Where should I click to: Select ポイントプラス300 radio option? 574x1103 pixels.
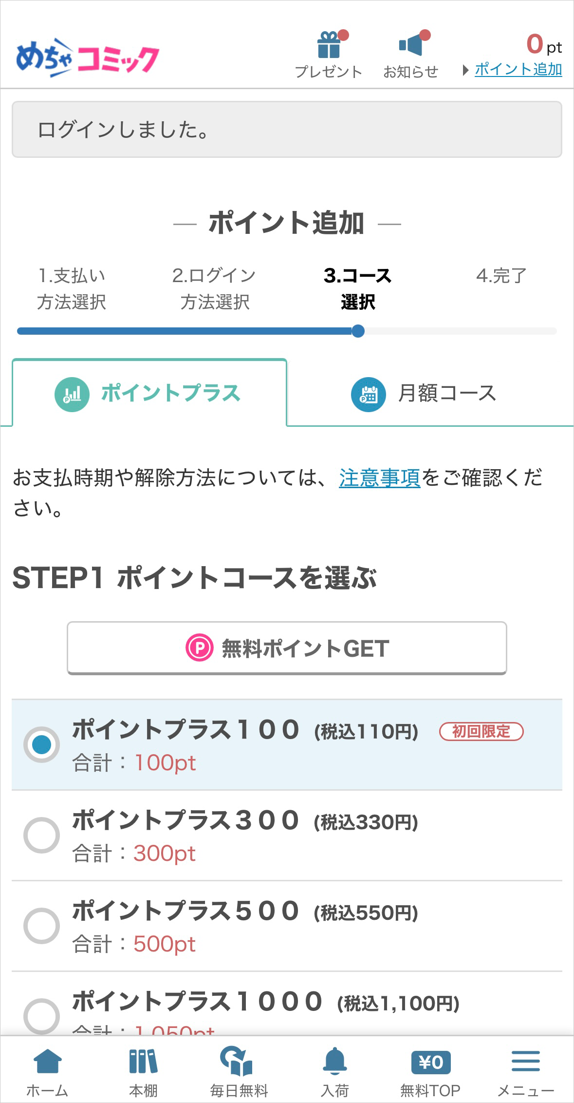pos(42,835)
